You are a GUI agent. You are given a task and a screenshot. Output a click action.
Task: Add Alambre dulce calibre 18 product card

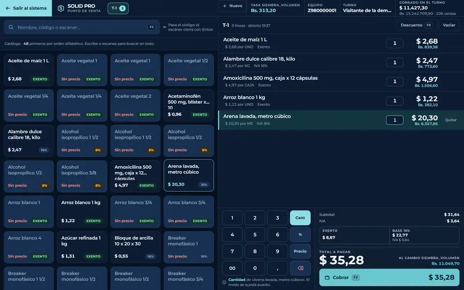click(29, 141)
